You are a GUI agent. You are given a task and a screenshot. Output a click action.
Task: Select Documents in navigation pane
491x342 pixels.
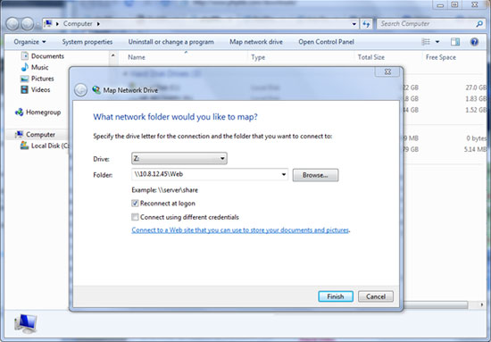[47, 56]
